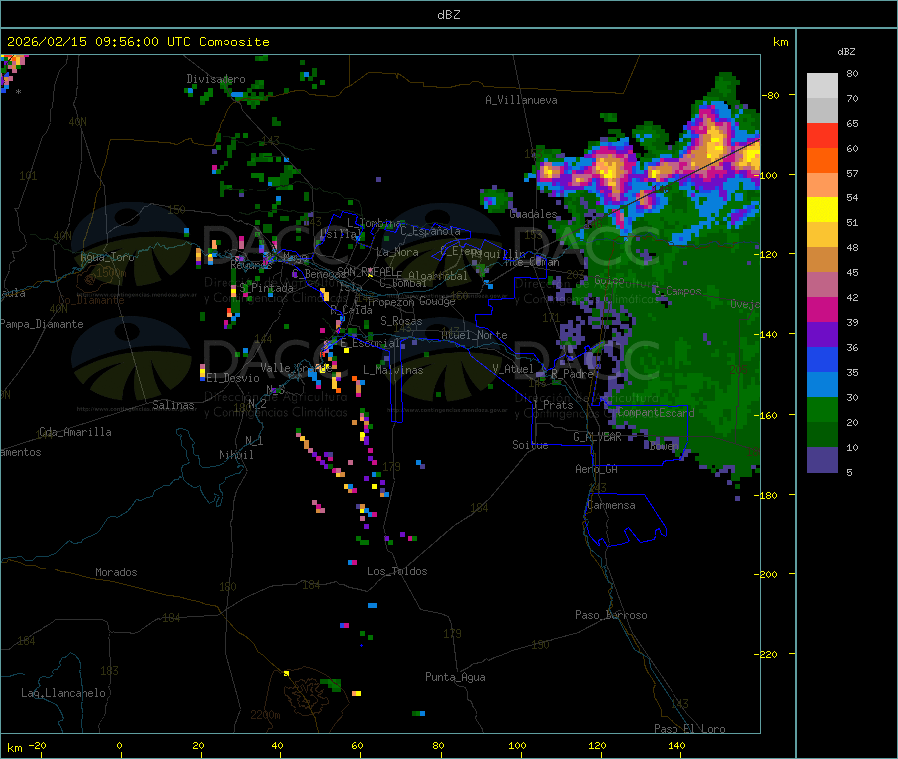This screenshot has height=759, width=898.
Task: Select the topmost light gray legend swatch
Action: 822,86
